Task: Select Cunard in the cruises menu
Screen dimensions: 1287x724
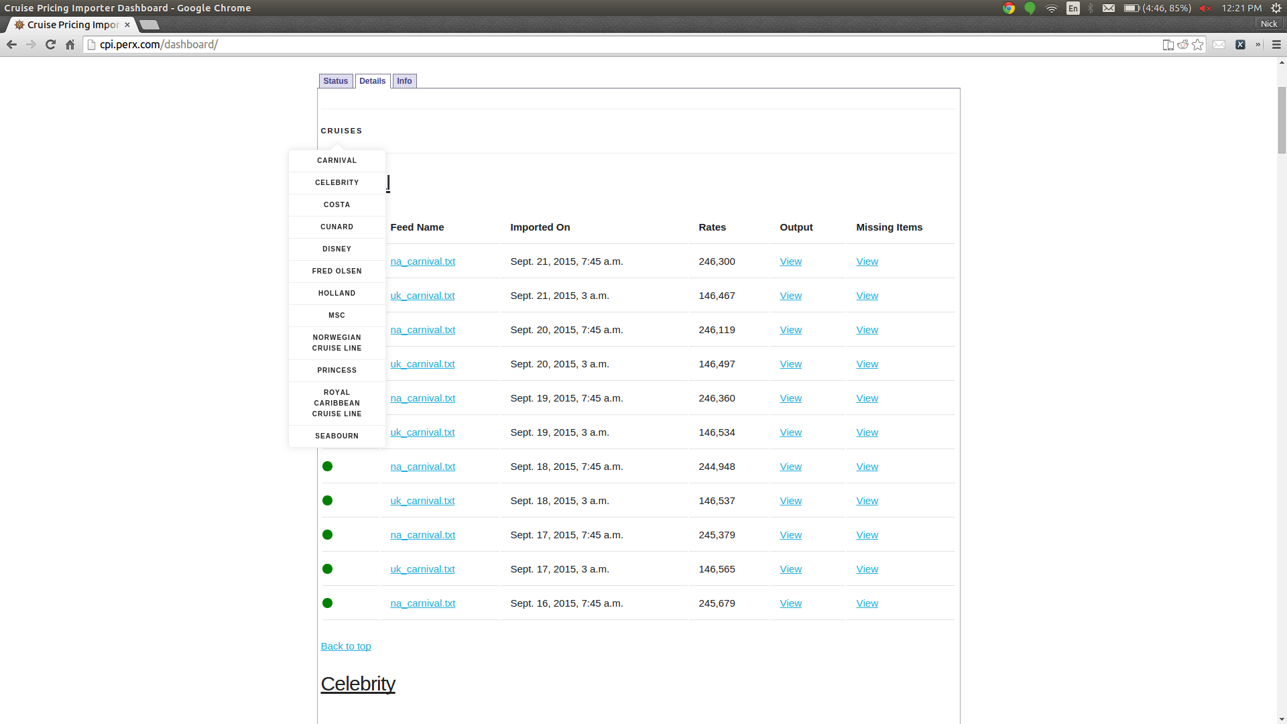Action: [337, 227]
